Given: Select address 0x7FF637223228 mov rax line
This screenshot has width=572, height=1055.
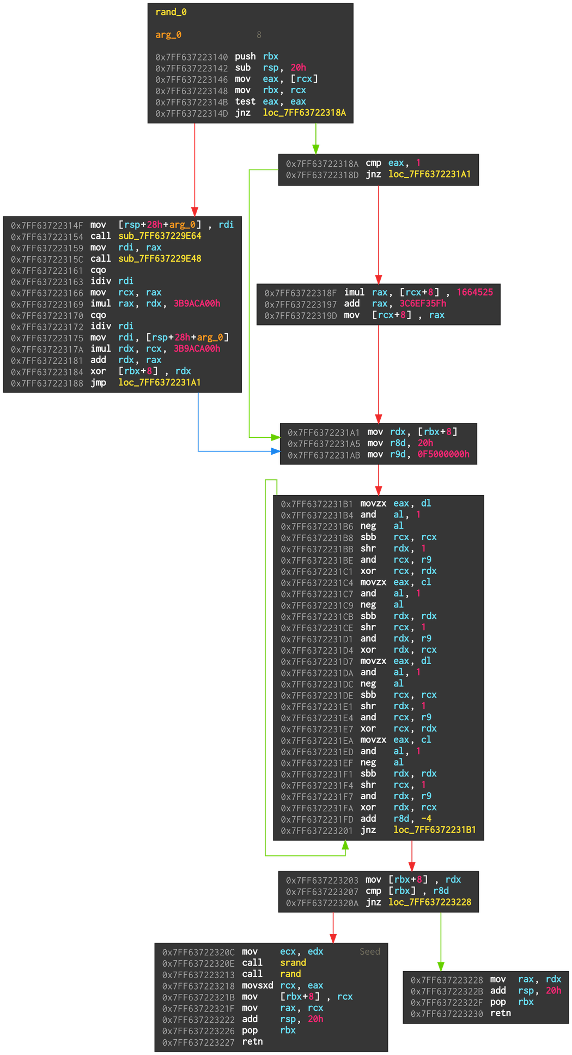Looking at the screenshot, I should pyautogui.click(x=486, y=979).
